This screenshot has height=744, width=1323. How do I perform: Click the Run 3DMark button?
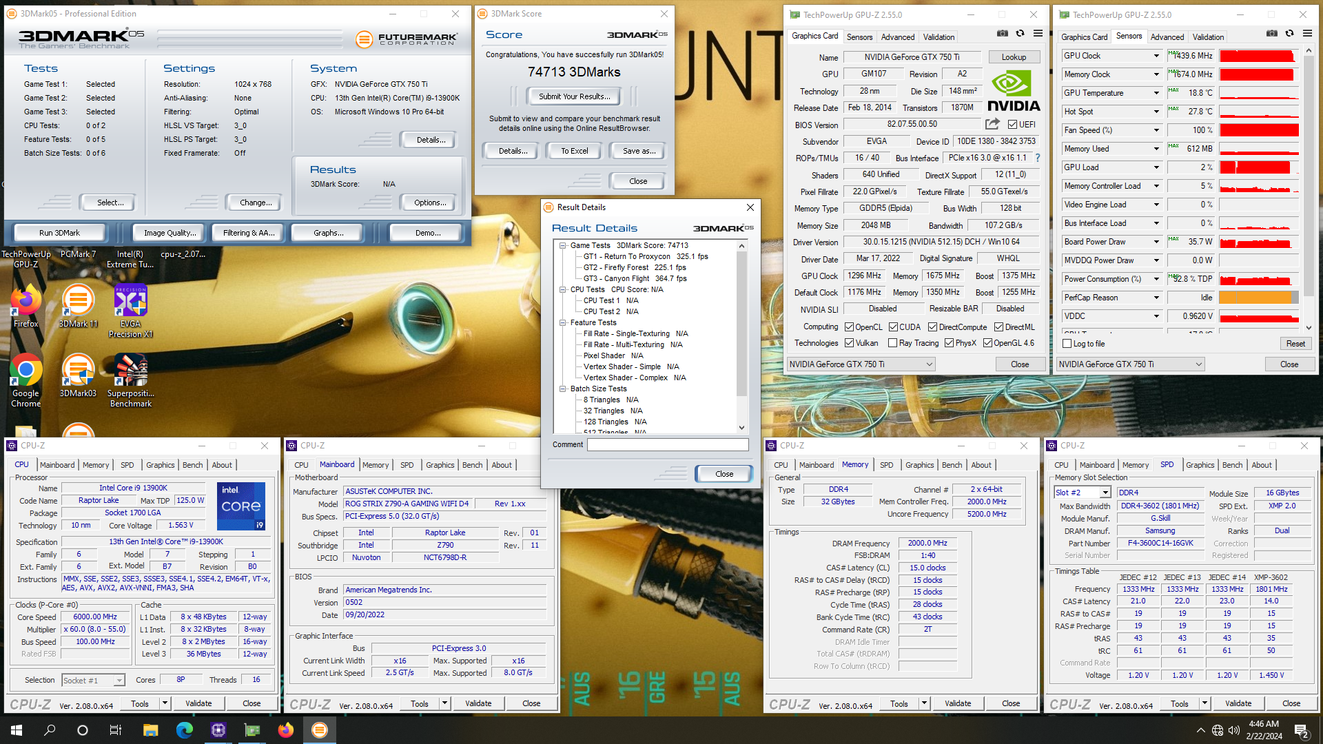point(59,233)
